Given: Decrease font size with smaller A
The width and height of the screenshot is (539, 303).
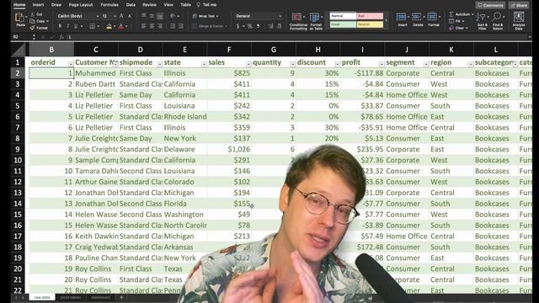Looking at the screenshot, I should coord(130,16).
